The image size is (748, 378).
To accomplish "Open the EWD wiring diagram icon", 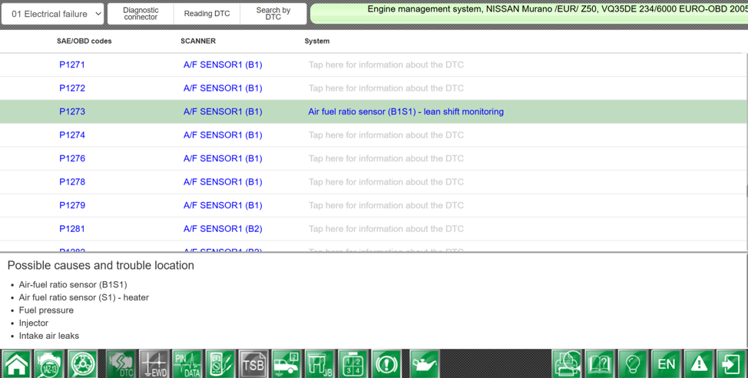I will click(x=154, y=363).
